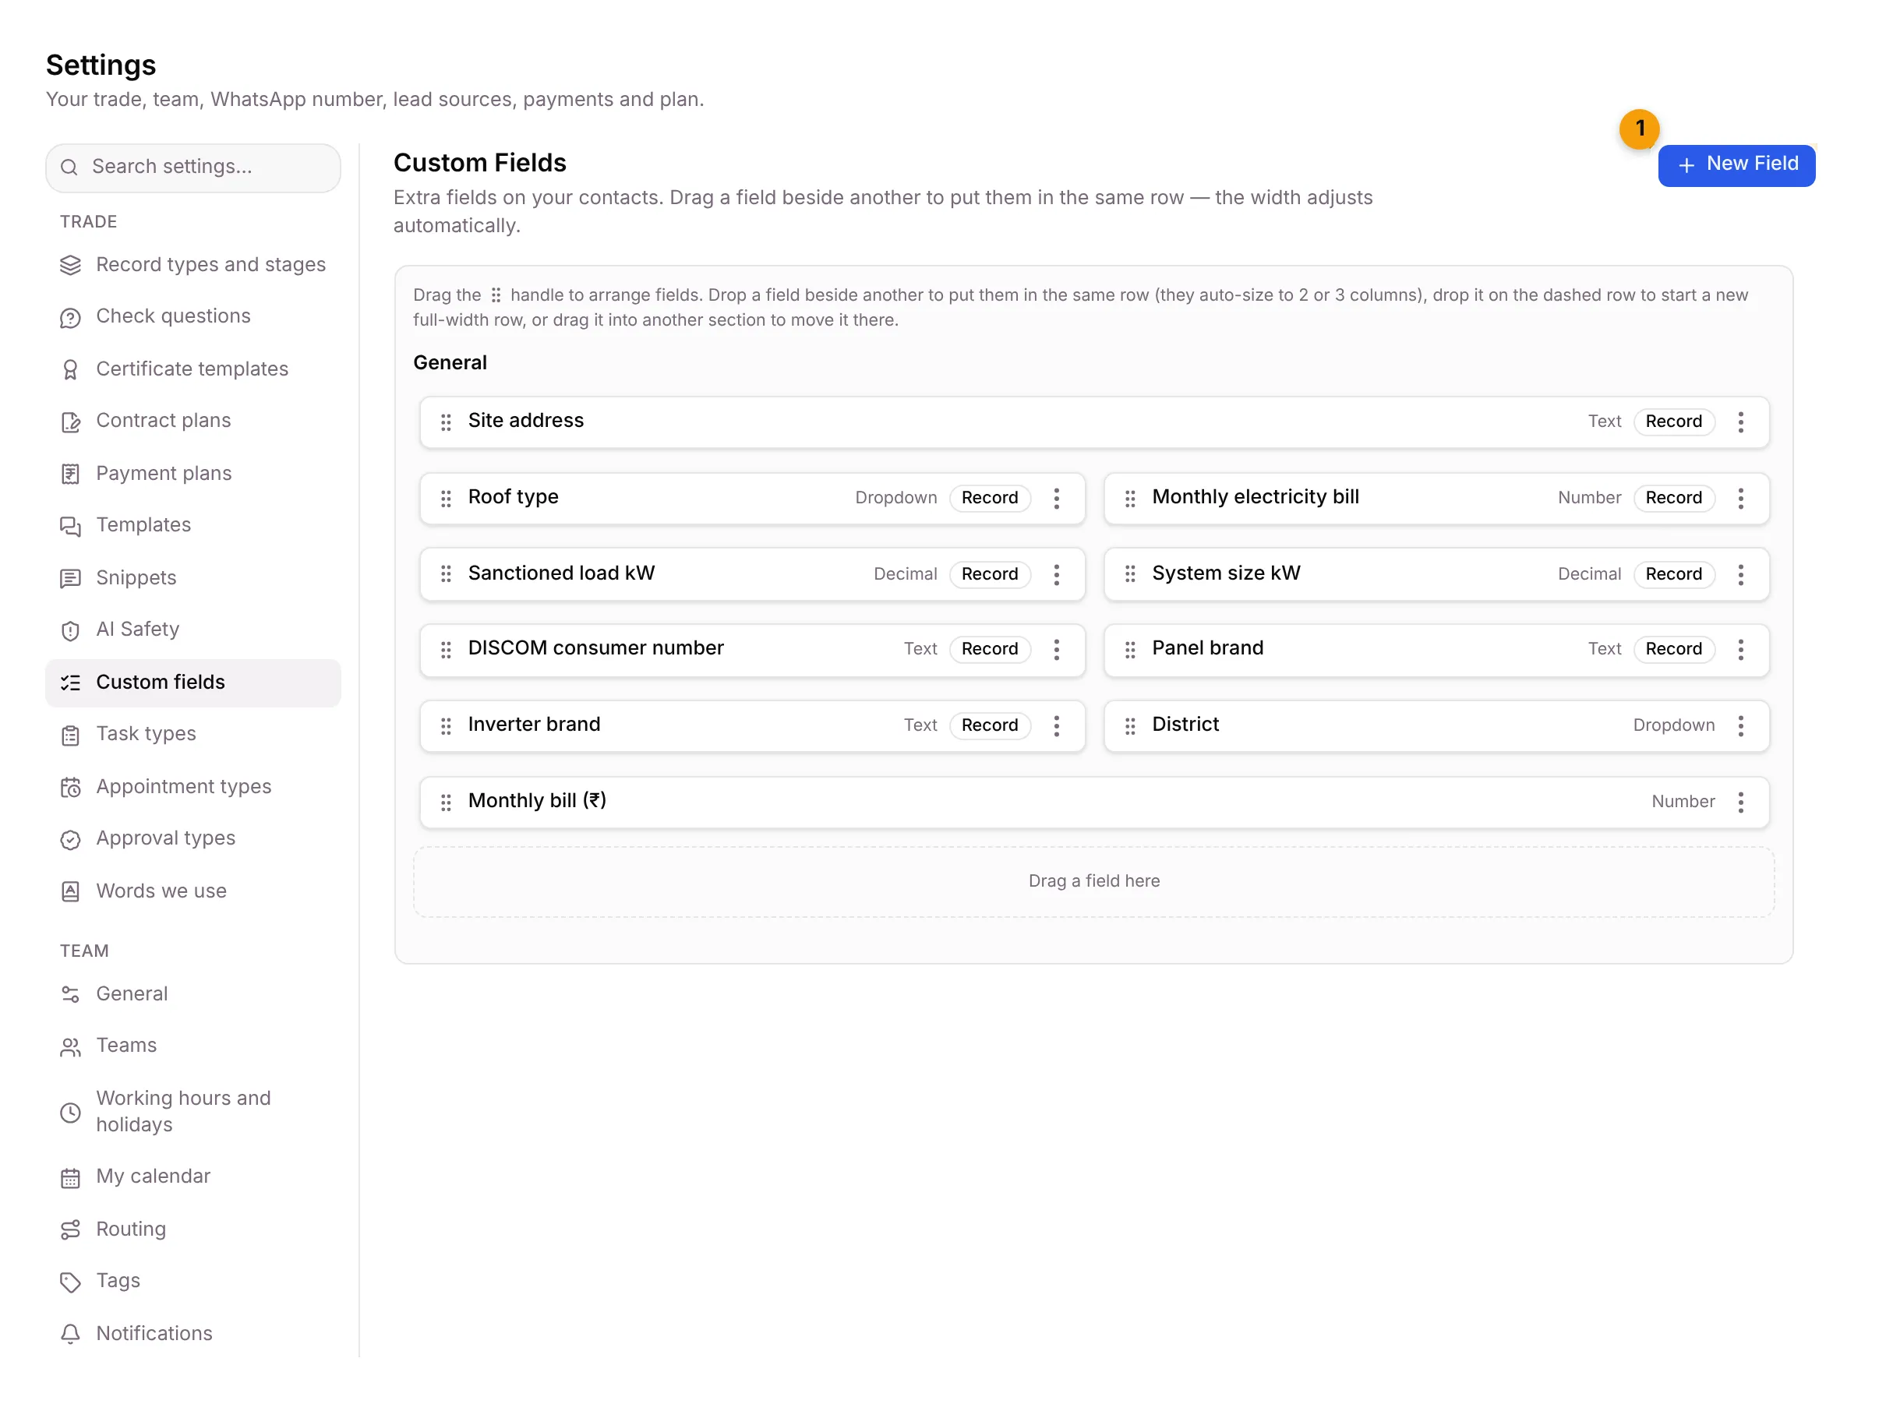
Task: Open the Snippets section
Action: pyautogui.click(x=193, y=578)
